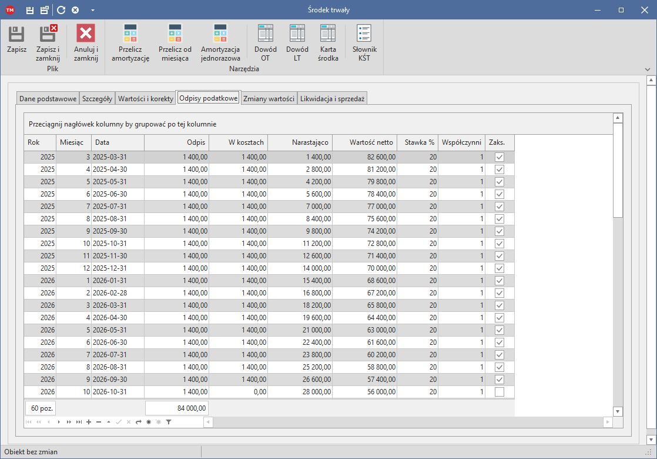Viewport: 657px width, 459px height.
Task: Click add record plus in navigator
Action: coord(89,422)
